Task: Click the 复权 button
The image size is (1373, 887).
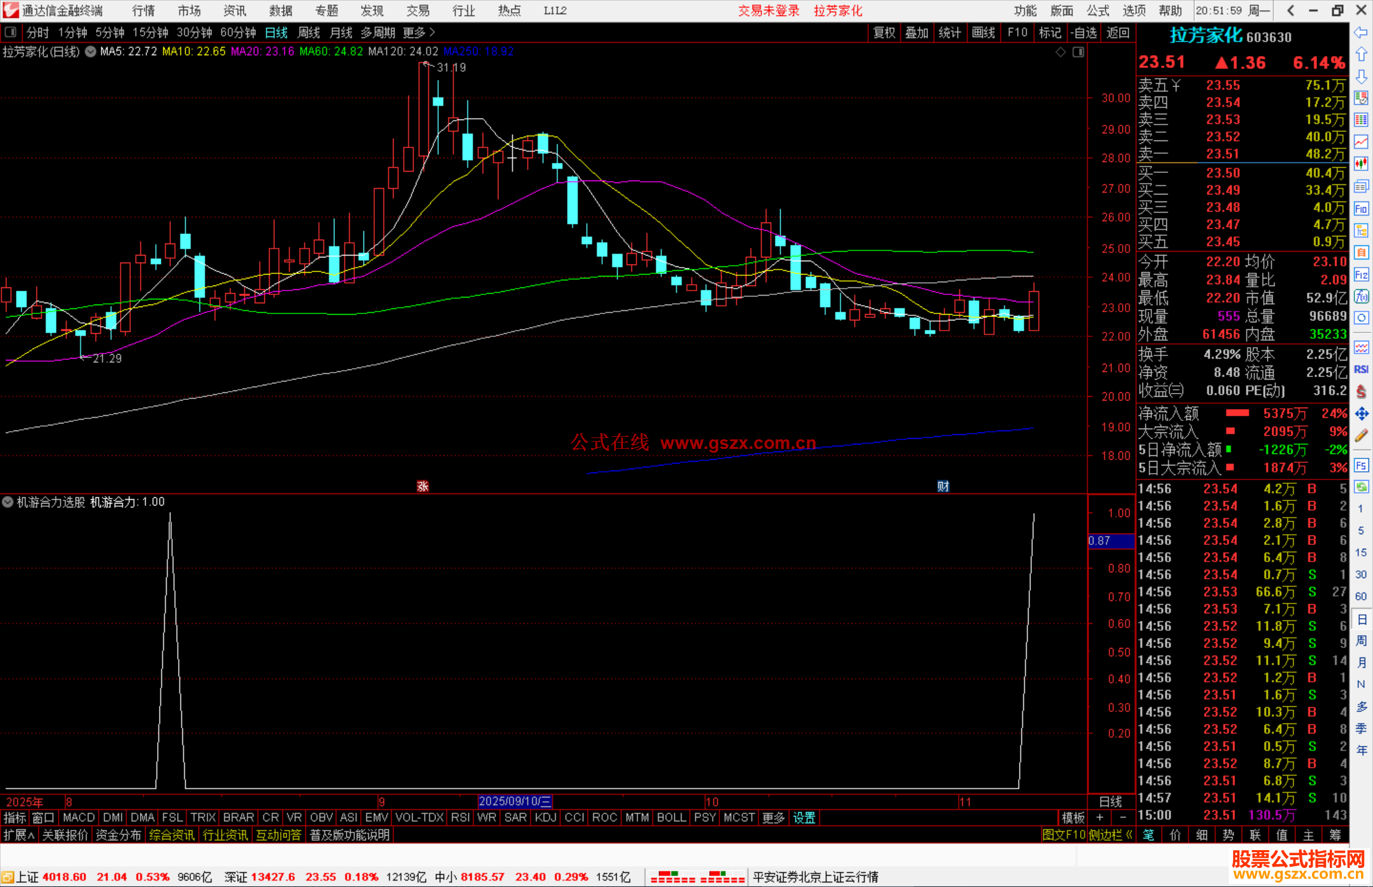Action: tap(884, 32)
